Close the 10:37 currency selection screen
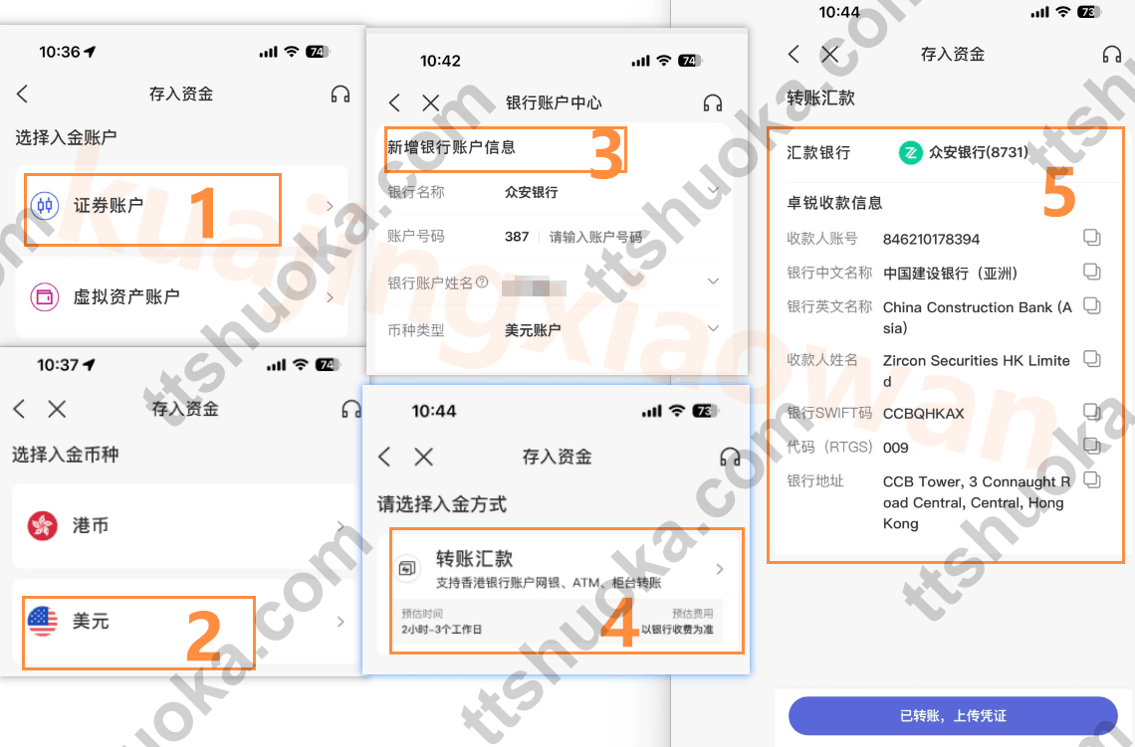 tap(57, 409)
